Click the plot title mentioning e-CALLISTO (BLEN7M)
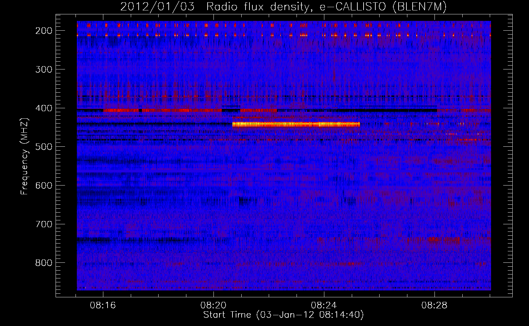The height and width of the screenshot is (326, 529). click(283, 7)
